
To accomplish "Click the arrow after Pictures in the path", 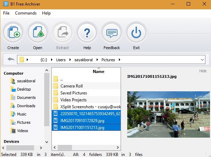I will tap(120, 60).
